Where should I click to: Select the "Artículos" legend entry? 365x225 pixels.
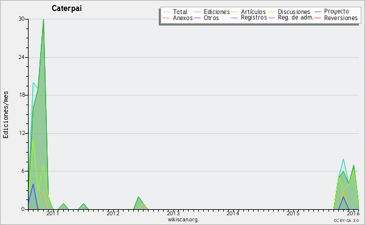pyautogui.click(x=253, y=12)
